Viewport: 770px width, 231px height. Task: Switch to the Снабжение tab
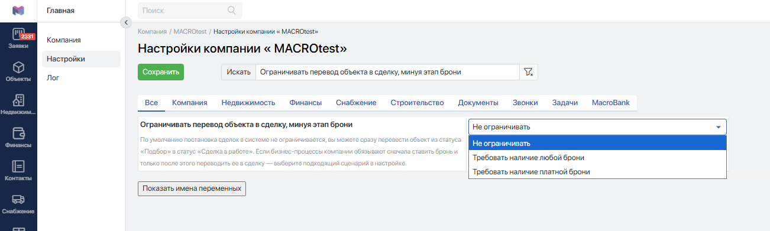pos(356,103)
